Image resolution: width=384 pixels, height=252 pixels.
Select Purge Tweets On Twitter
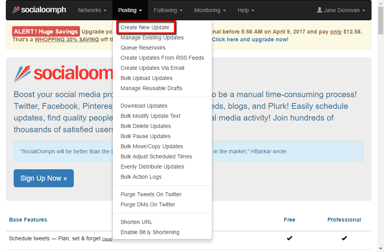(151, 194)
